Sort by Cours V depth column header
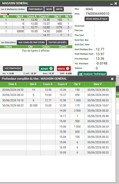The height and width of the screenshot is (184, 119). [62, 84]
